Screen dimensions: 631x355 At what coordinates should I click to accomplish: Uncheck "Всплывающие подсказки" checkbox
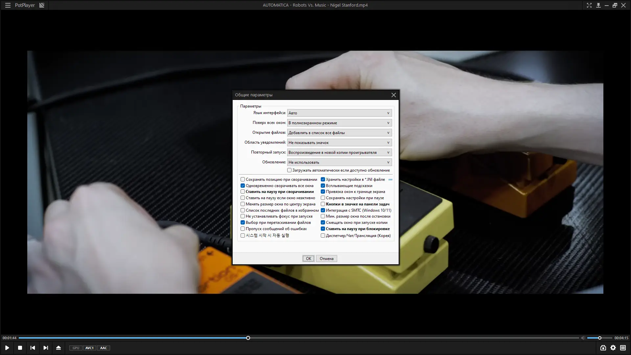[323, 186]
